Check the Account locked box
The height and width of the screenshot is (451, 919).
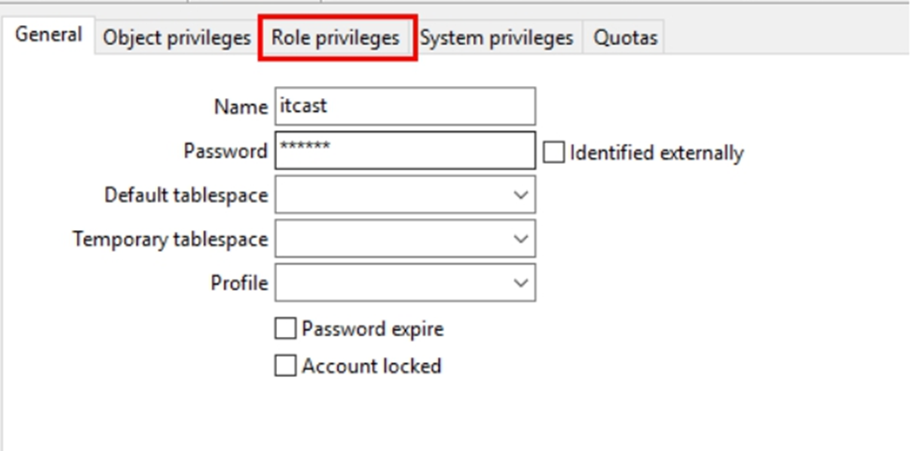[285, 366]
